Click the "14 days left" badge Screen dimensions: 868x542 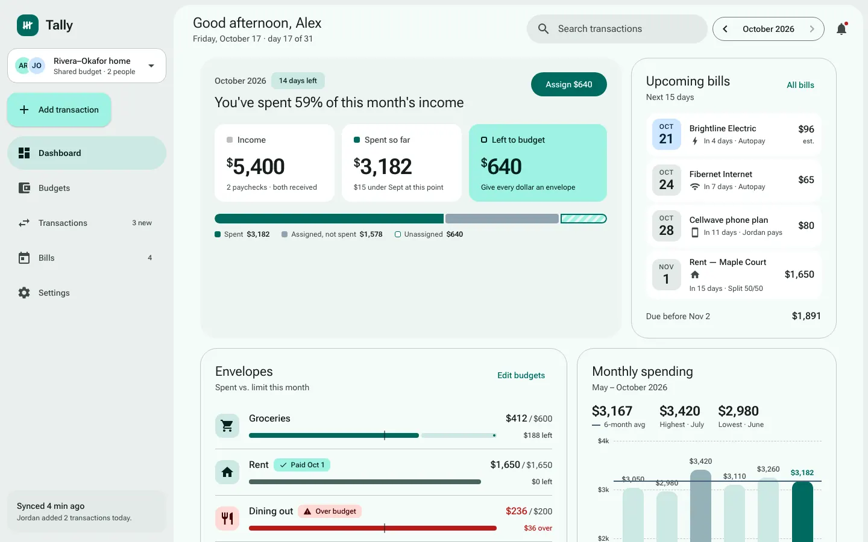[x=298, y=81]
